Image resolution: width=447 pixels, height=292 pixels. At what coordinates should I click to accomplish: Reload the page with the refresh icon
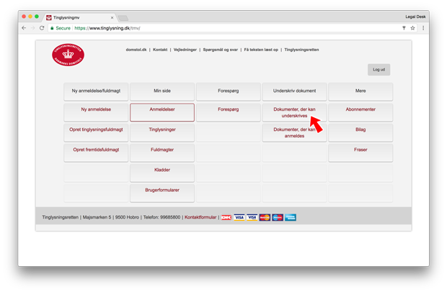tap(42, 28)
